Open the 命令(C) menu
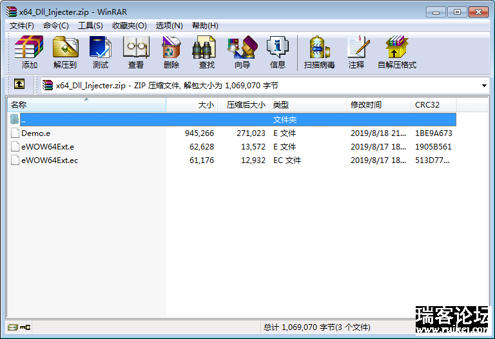Screen dimensions: 495x339 tap(56, 26)
